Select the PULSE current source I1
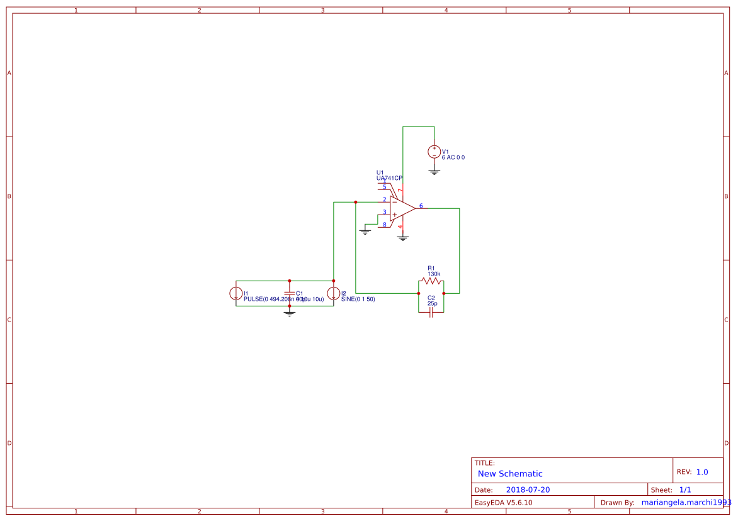Screen dimensions: 738x521 click(237, 292)
